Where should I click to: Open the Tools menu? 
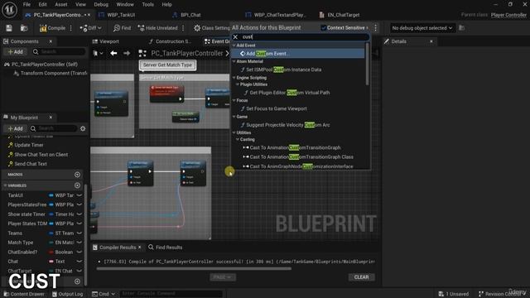[147, 4]
